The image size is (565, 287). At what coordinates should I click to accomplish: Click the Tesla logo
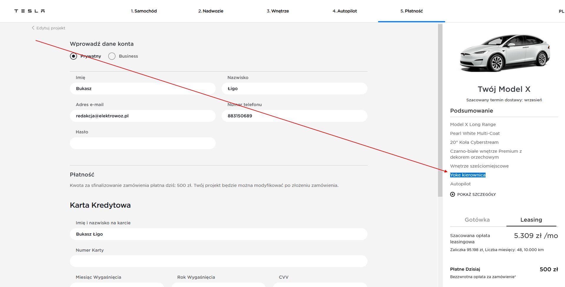(29, 11)
